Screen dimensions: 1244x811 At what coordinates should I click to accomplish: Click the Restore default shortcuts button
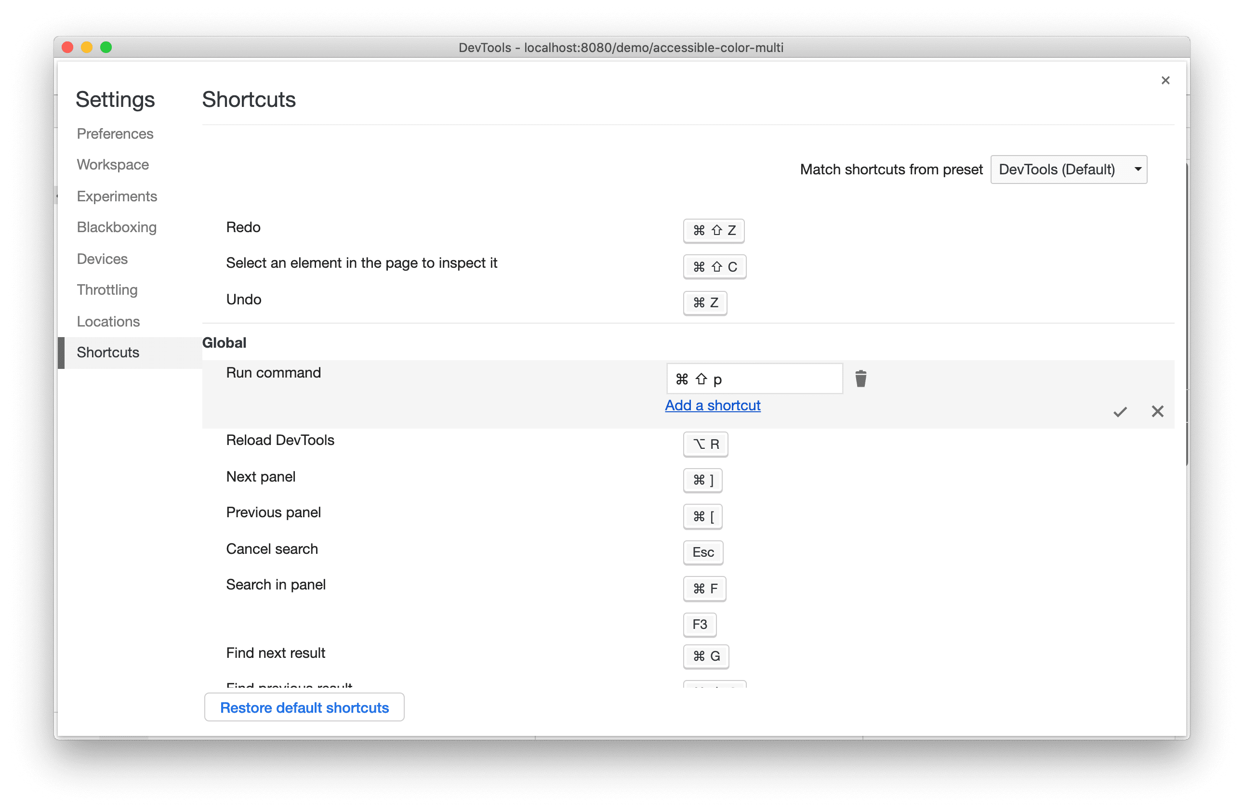(303, 707)
